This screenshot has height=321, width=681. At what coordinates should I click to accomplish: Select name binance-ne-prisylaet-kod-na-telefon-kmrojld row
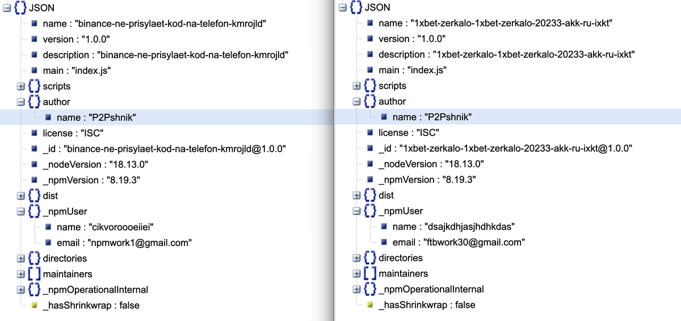(x=155, y=24)
